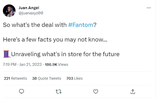156x99 pixels.
Task: Click the word Views beside 186.9K
Action: click(63, 65)
